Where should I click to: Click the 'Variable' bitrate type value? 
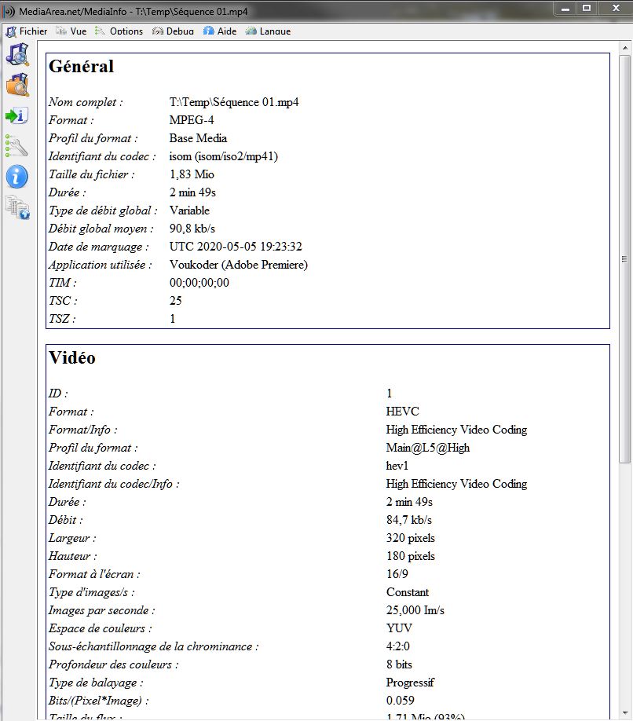click(x=189, y=210)
